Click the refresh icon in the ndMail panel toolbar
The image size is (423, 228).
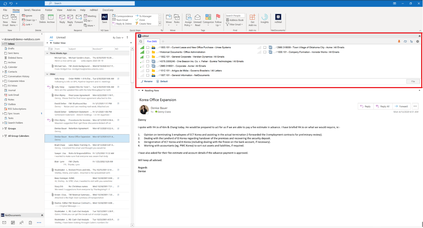point(405,42)
